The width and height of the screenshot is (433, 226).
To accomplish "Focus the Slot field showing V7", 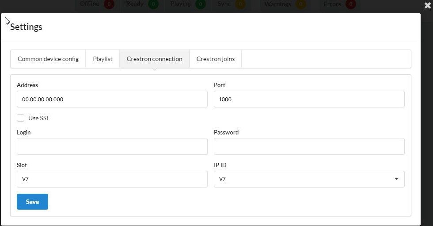I will point(112,179).
